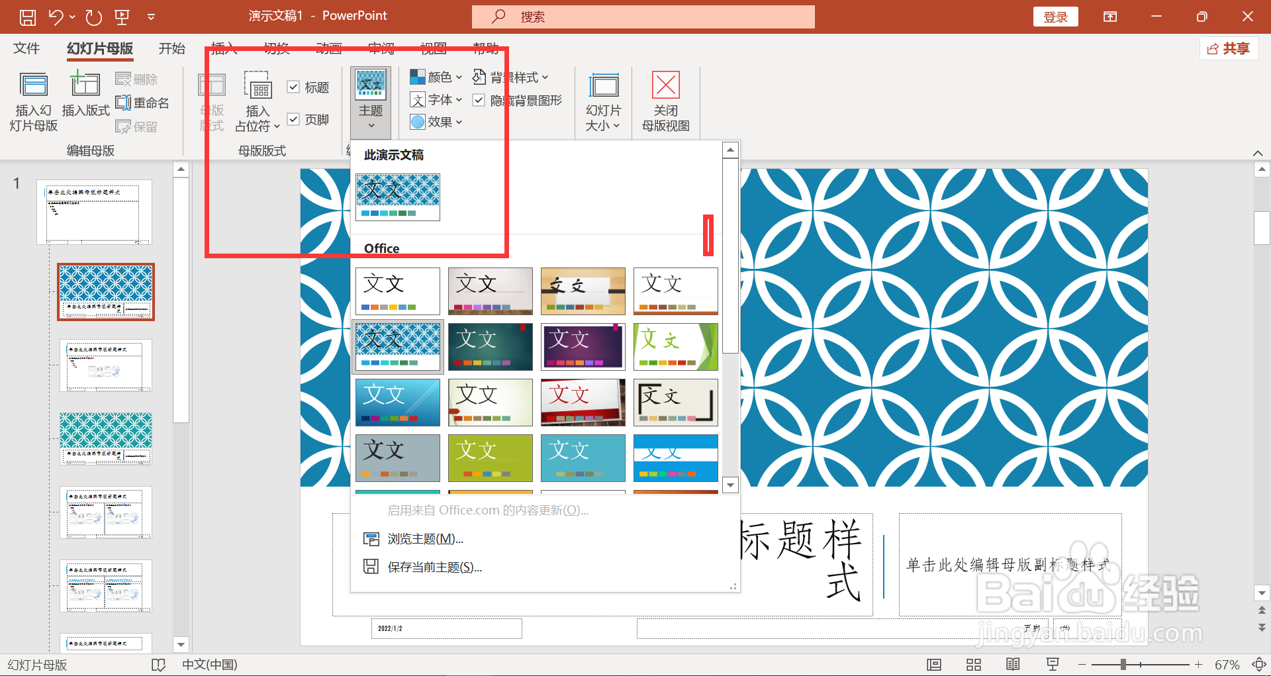Click the 保留 preserve button

136,126
